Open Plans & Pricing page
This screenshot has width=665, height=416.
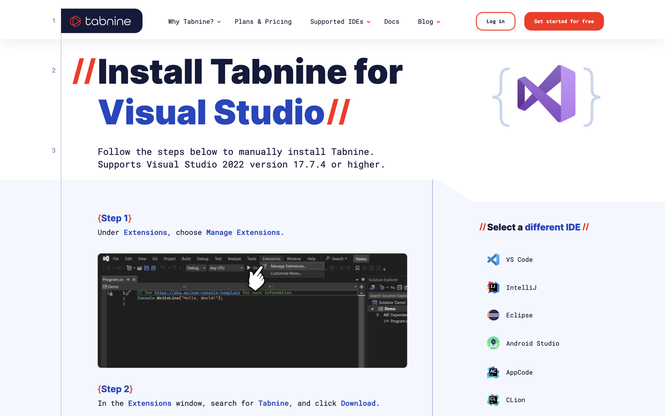(263, 22)
